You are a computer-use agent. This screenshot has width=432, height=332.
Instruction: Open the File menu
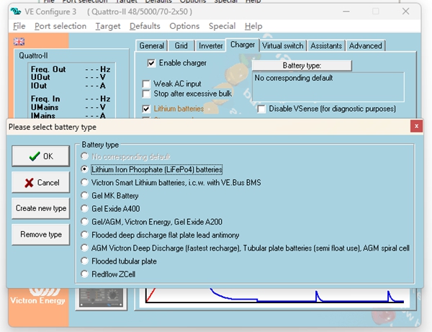19,26
